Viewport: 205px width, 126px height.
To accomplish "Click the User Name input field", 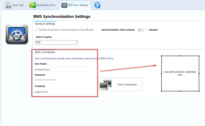I will (x=62, y=69).
